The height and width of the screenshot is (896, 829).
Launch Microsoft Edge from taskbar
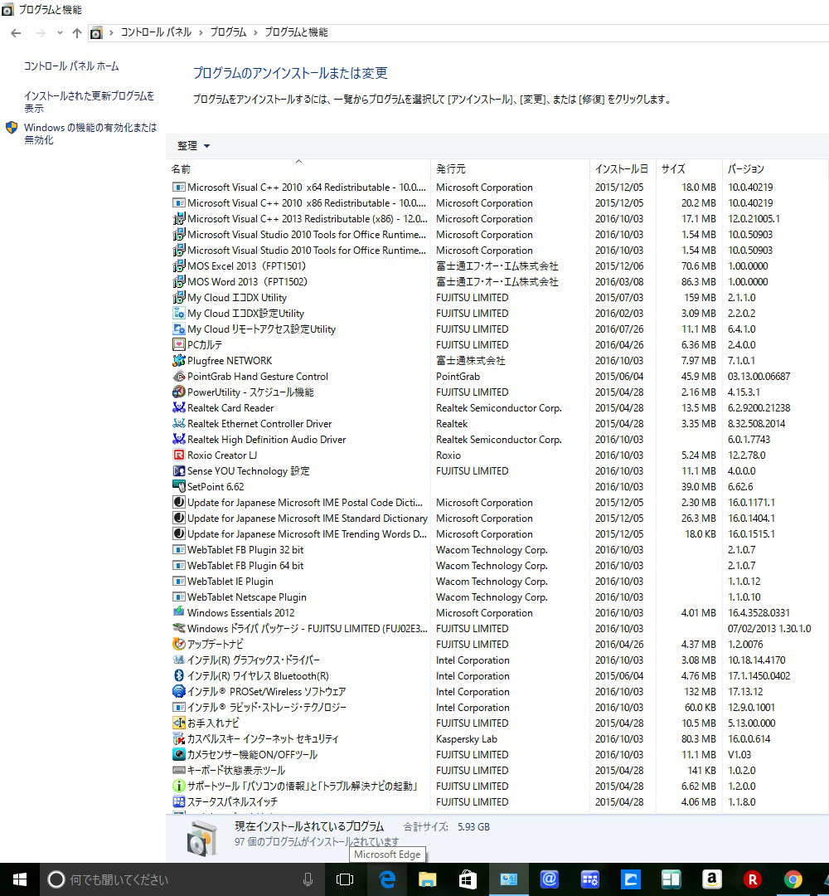pos(387,879)
